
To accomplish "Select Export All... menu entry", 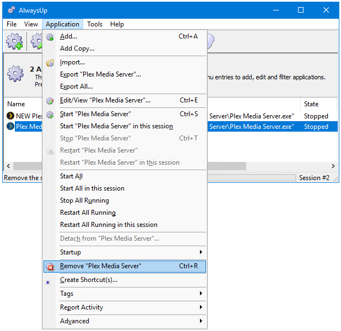I will [x=125, y=86].
